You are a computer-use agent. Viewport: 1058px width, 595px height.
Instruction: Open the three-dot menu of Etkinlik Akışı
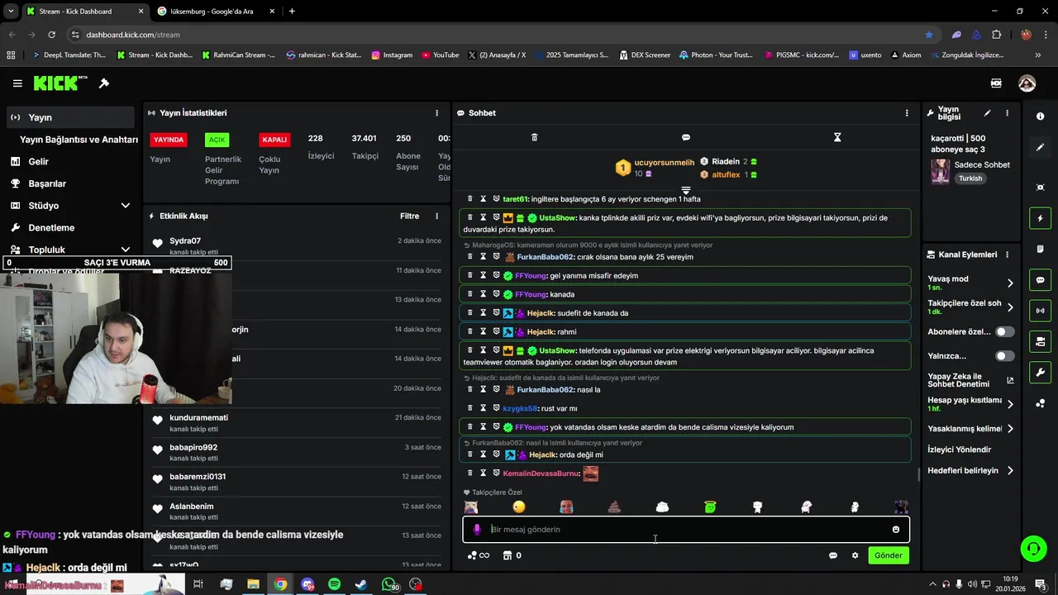pyautogui.click(x=437, y=217)
